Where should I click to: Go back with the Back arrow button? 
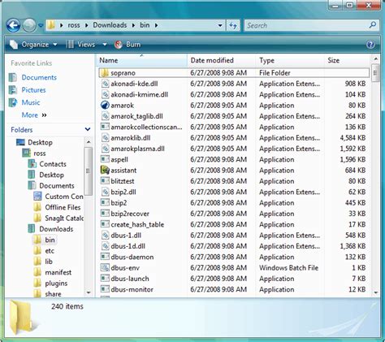pos(14,25)
